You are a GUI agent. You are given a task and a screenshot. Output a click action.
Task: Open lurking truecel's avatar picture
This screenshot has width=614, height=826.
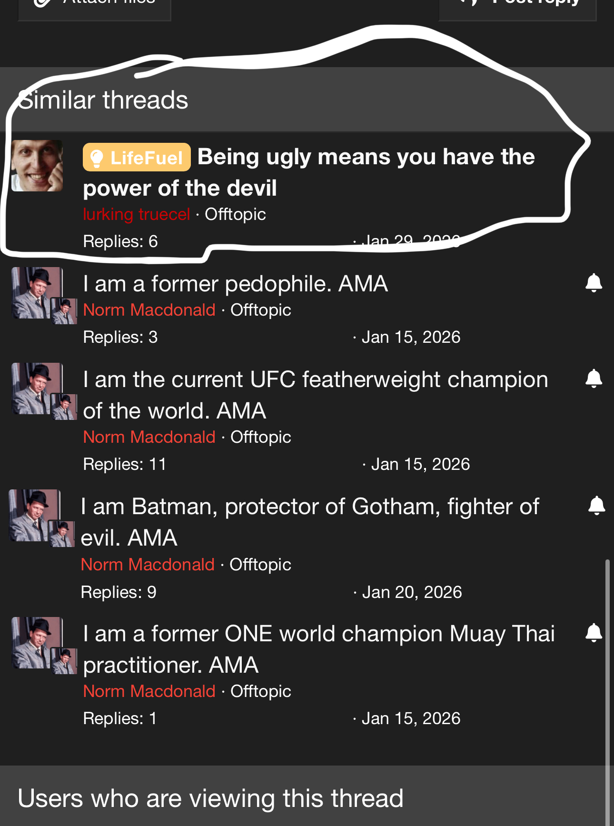[37, 166]
